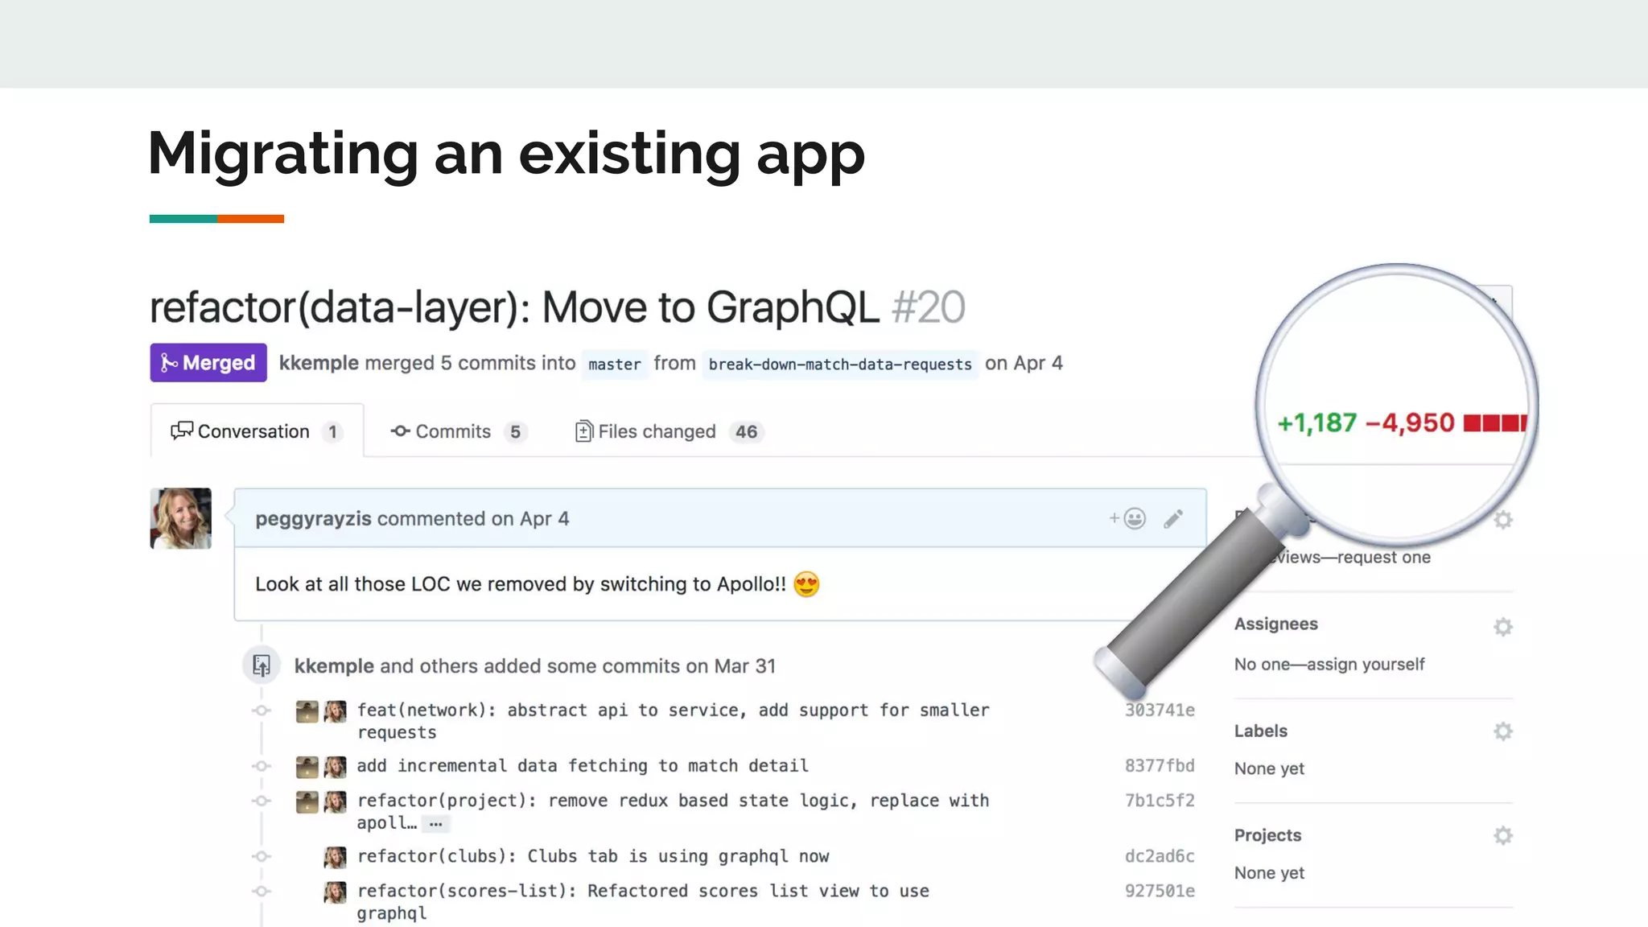Click Labels heading in sidebar
1648x927 pixels.
(1261, 731)
